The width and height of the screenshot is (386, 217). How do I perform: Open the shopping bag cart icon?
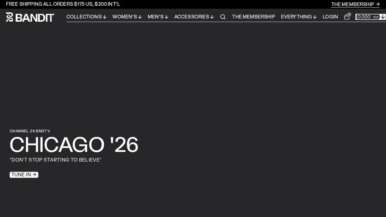tap(347, 17)
